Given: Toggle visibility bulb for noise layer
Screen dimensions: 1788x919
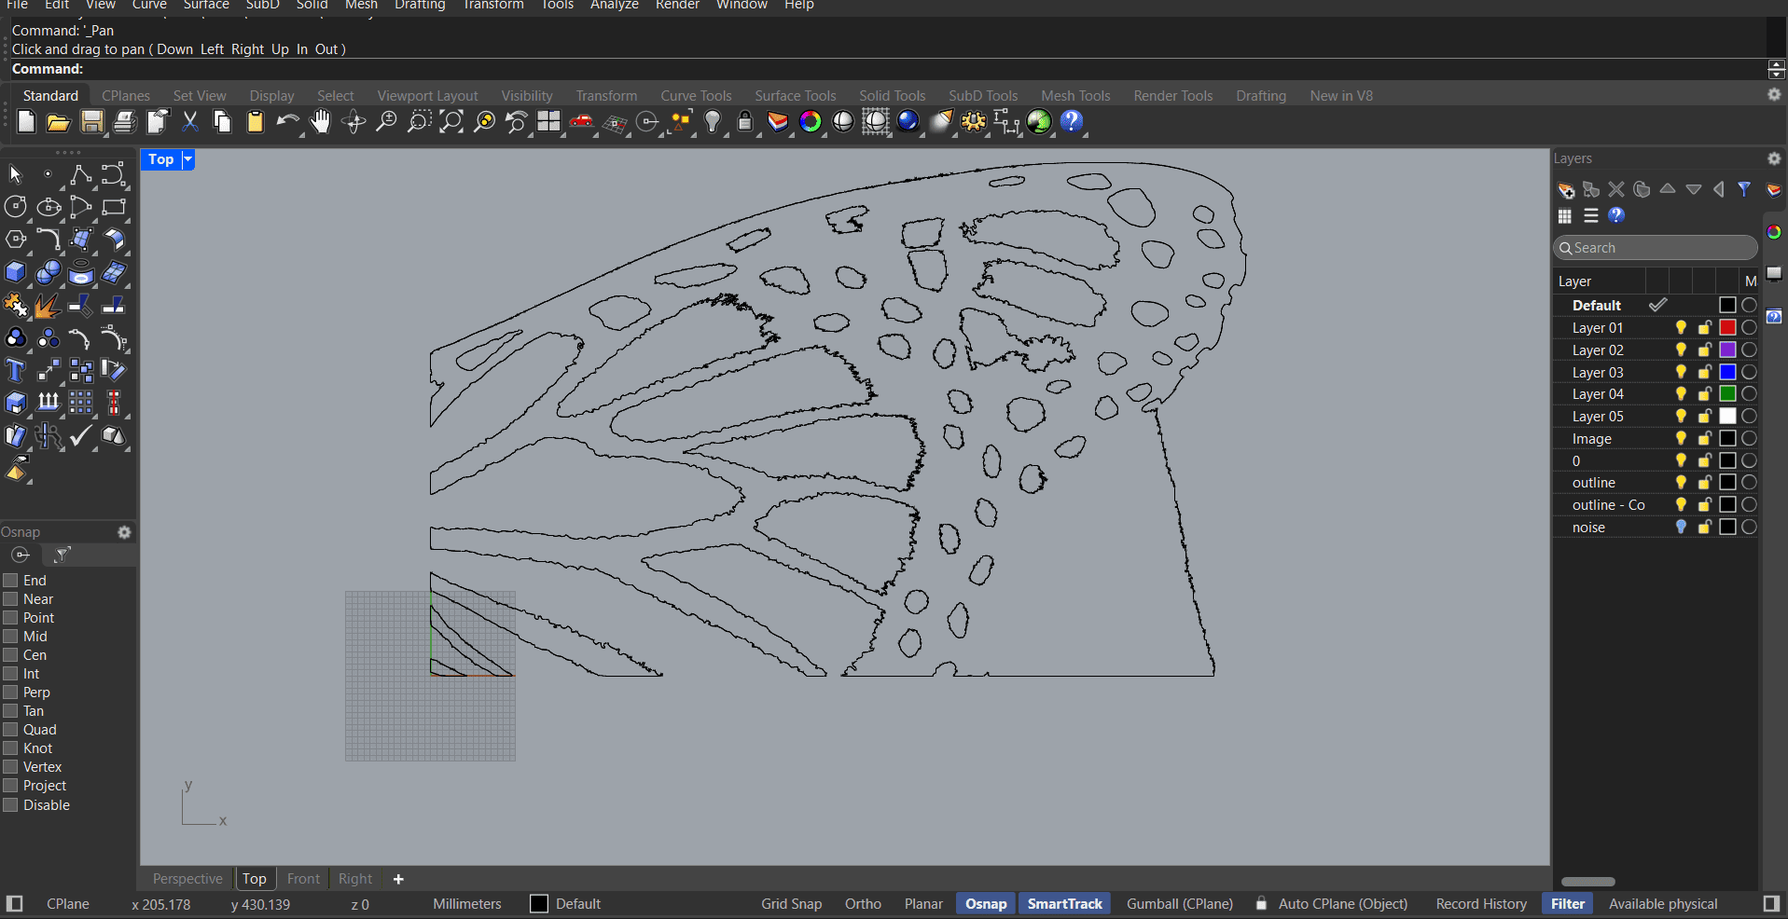Looking at the screenshot, I should pos(1681,528).
